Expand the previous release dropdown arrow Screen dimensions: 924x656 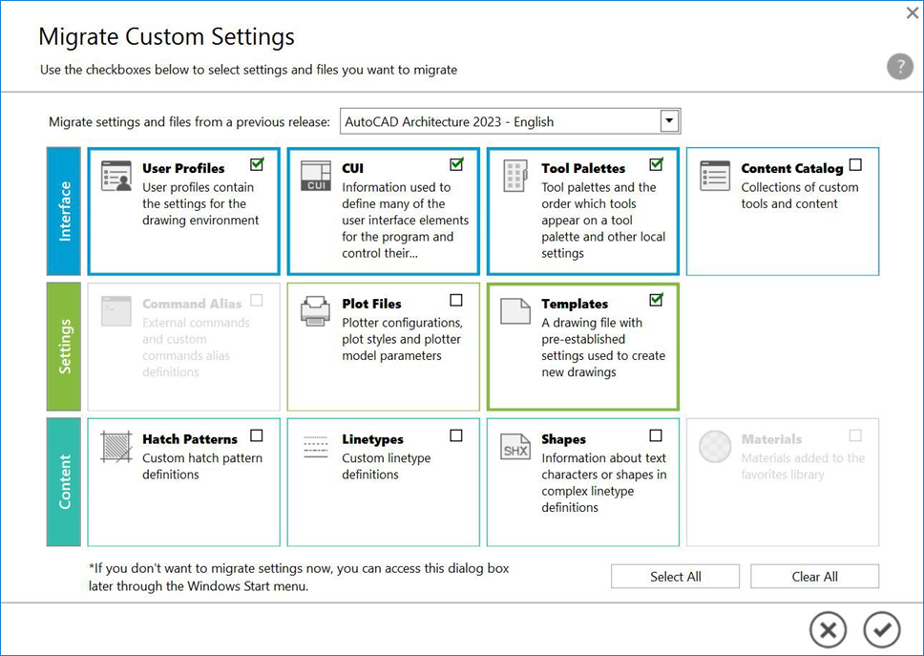coord(669,121)
